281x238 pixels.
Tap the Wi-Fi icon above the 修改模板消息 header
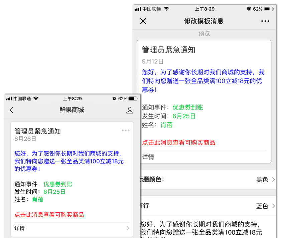[166, 9]
